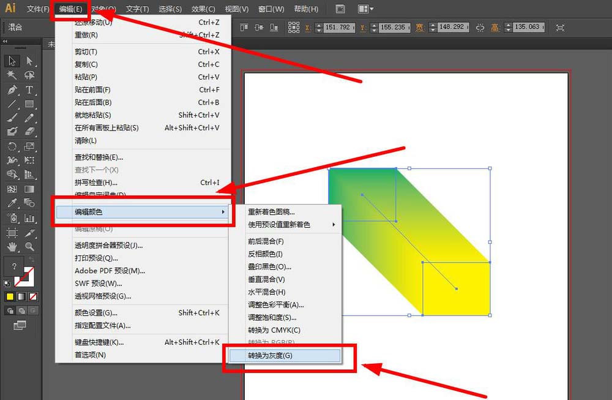Select 调整饱和度(S) command

(269, 317)
